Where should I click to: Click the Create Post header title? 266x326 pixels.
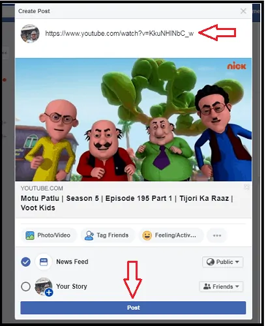[x=34, y=11]
